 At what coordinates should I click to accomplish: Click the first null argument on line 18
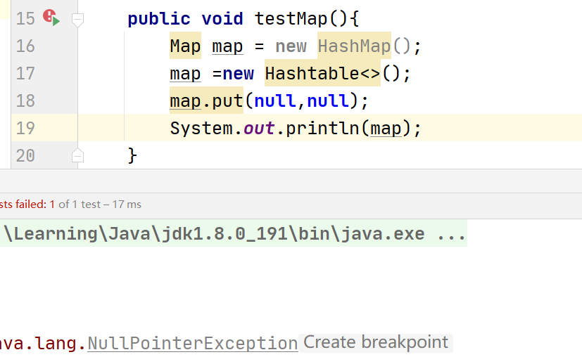[x=275, y=100]
